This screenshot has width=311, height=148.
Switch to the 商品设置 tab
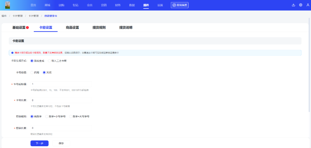(x=72, y=28)
